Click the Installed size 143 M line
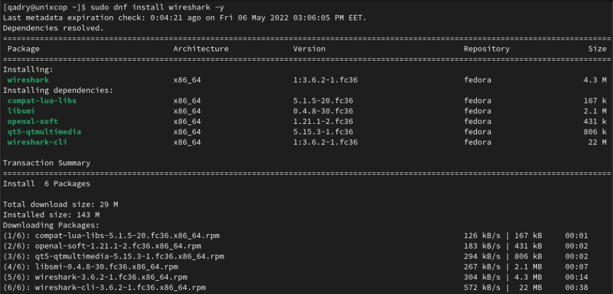Viewport: 613px width, 294px height. [51, 214]
